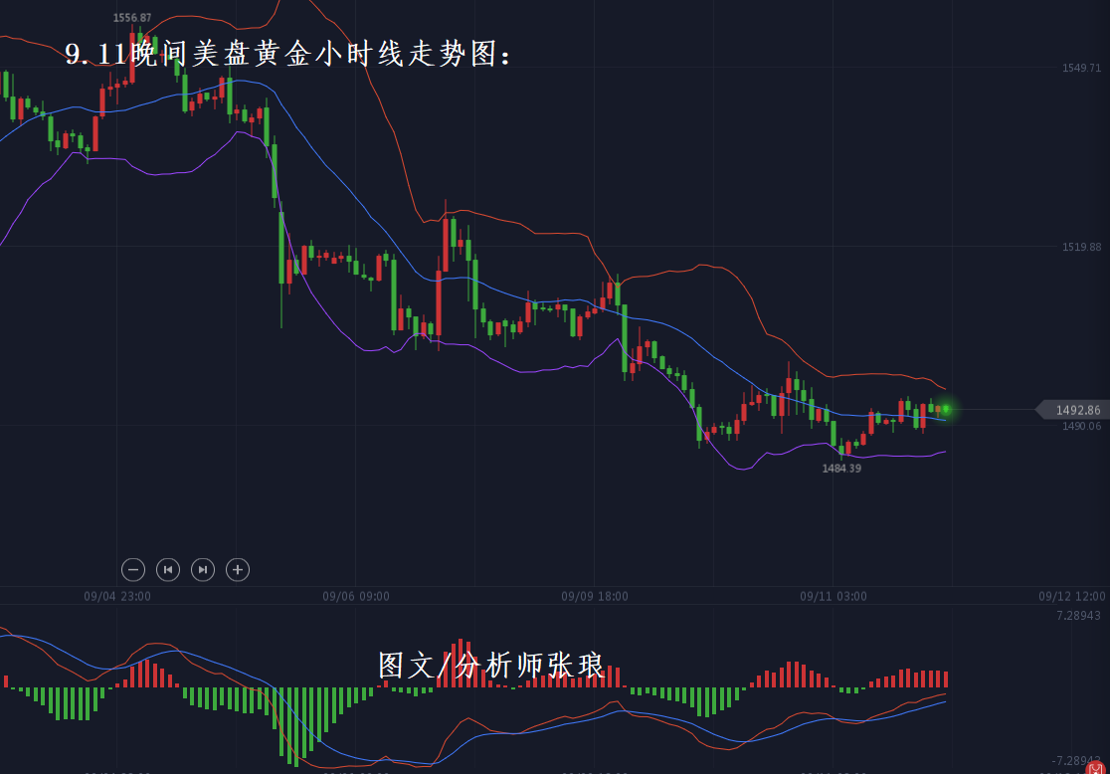Jump to next candles with skip-forward button
The image size is (1110, 774).
[x=203, y=569]
